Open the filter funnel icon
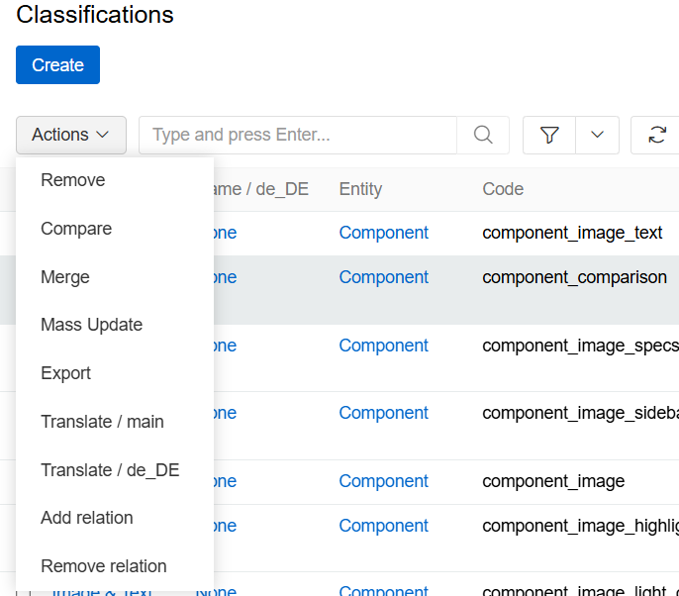This screenshot has width=679, height=596. click(549, 135)
